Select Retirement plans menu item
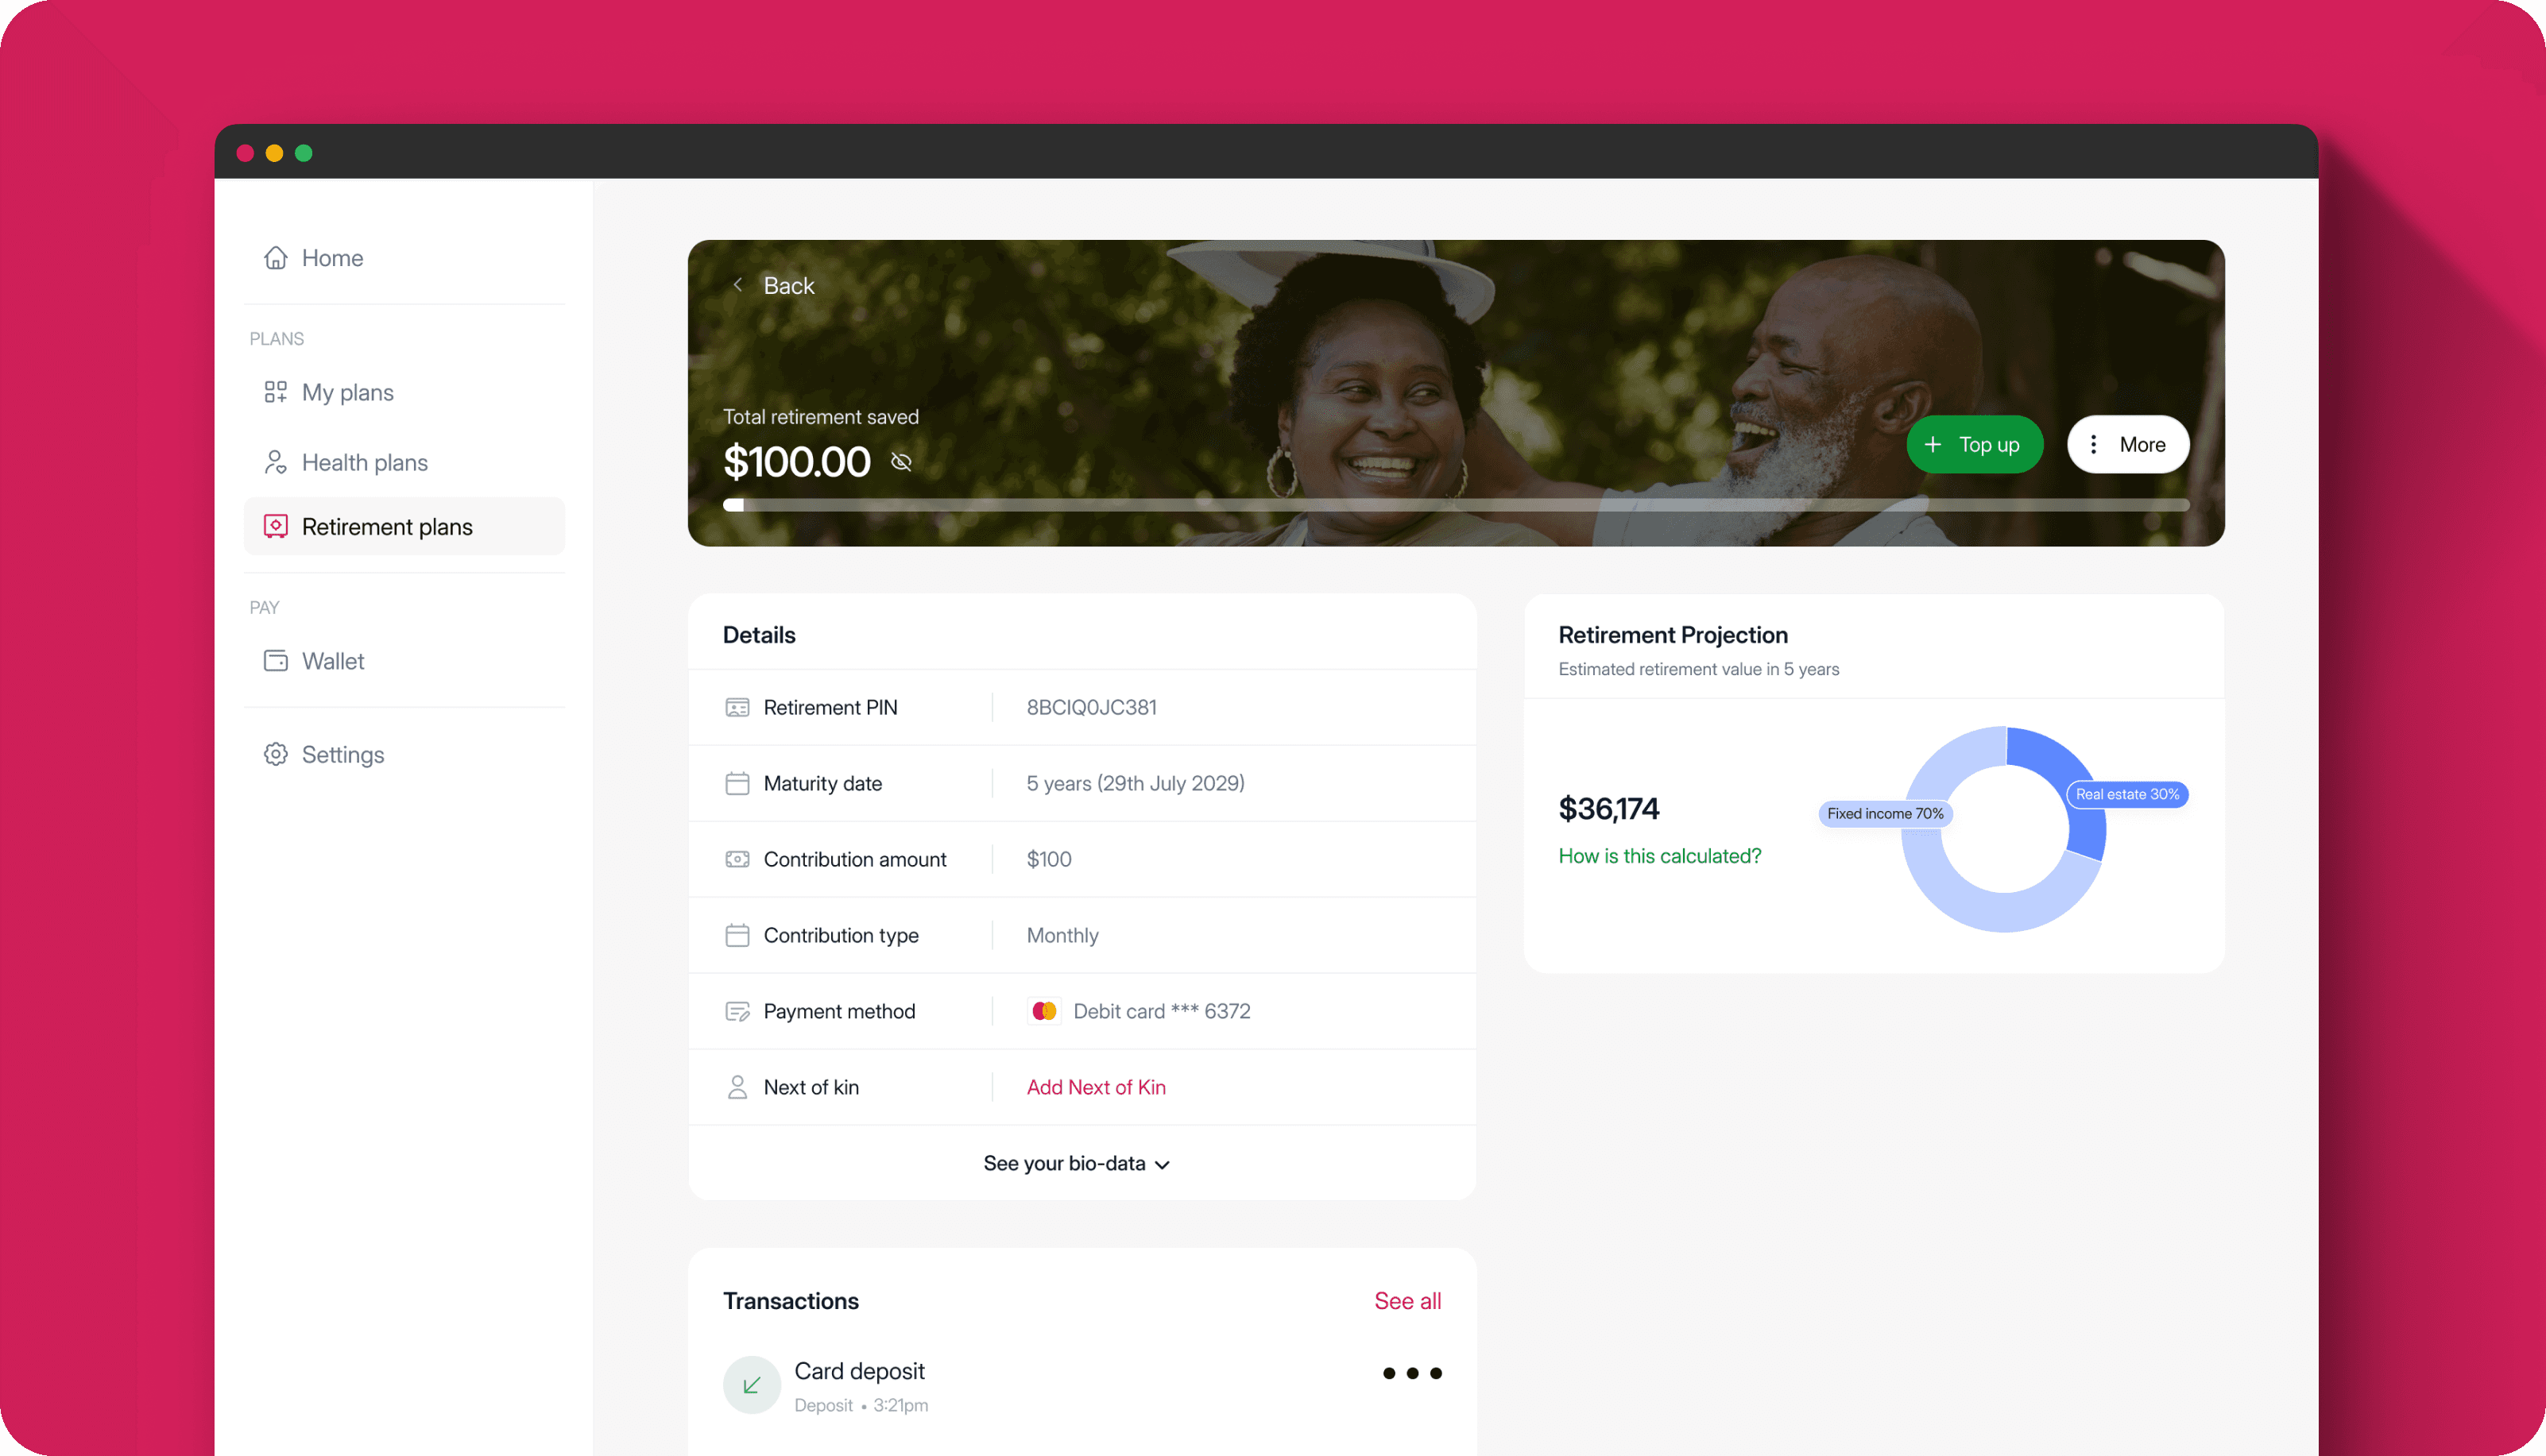Viewport: 2546px width, 1456px height. pyautogui.click(x=404, y=526)
